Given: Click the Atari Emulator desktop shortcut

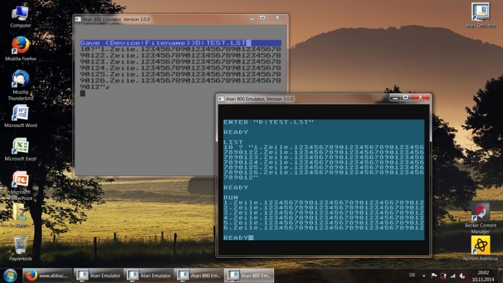Looking at the screenshot, I should pos(480,15).
